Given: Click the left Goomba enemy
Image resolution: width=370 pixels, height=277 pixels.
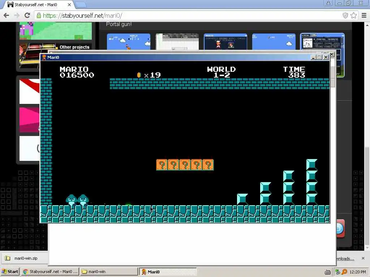Looking at the screenshot, I should click(x=72, y=200).
